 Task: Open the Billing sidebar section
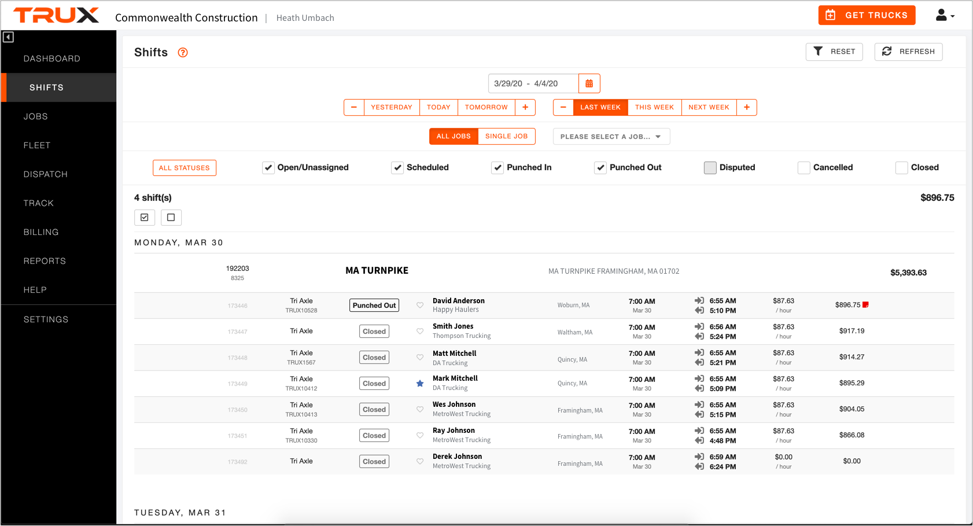(x=41, y=232)
